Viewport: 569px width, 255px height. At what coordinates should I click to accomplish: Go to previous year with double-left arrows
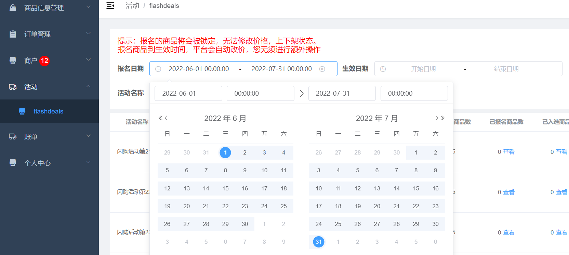(160, 118)
